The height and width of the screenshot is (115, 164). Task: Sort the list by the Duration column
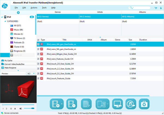(x=143, y=40)
